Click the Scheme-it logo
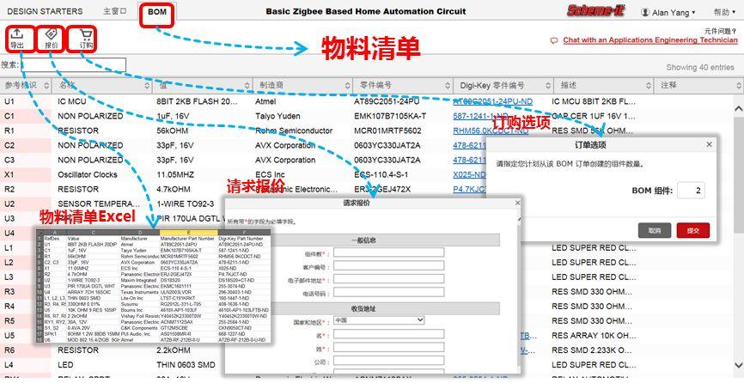This screenshot has height=383, width=744. click(x=596, y=10)
